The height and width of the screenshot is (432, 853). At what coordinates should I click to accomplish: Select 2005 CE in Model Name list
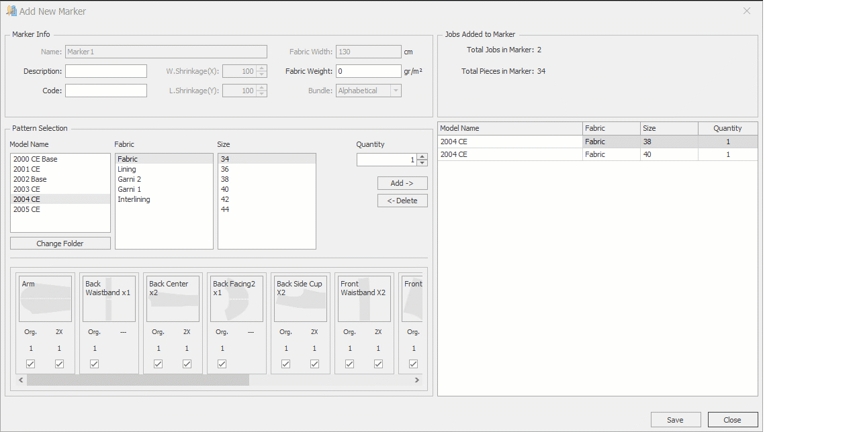point(27,209)
